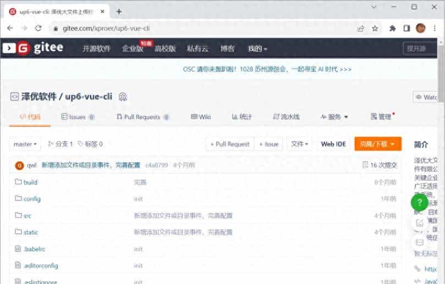The height and width of the screenshot is (284, 445).
Task: Go back with browser back arrow
Action: click(x=10, y=29)
